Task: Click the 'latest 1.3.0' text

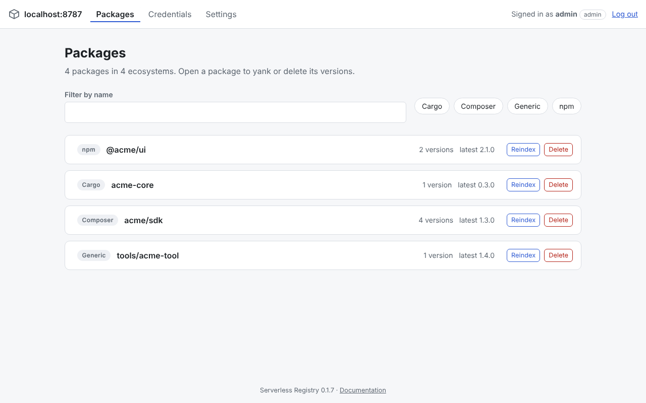Action: coord(477,220)
